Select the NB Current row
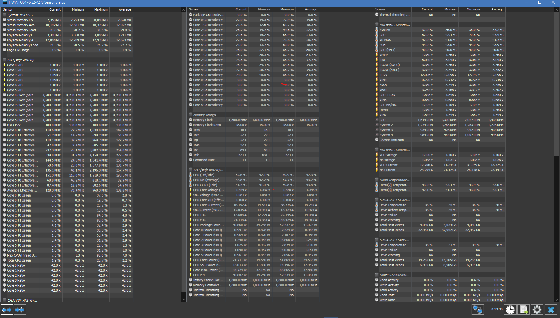This screenshot has width=560, height=318. point(440,170)
